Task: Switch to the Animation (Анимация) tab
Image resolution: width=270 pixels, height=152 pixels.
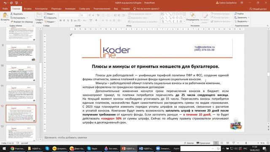Action: (70, 8)
